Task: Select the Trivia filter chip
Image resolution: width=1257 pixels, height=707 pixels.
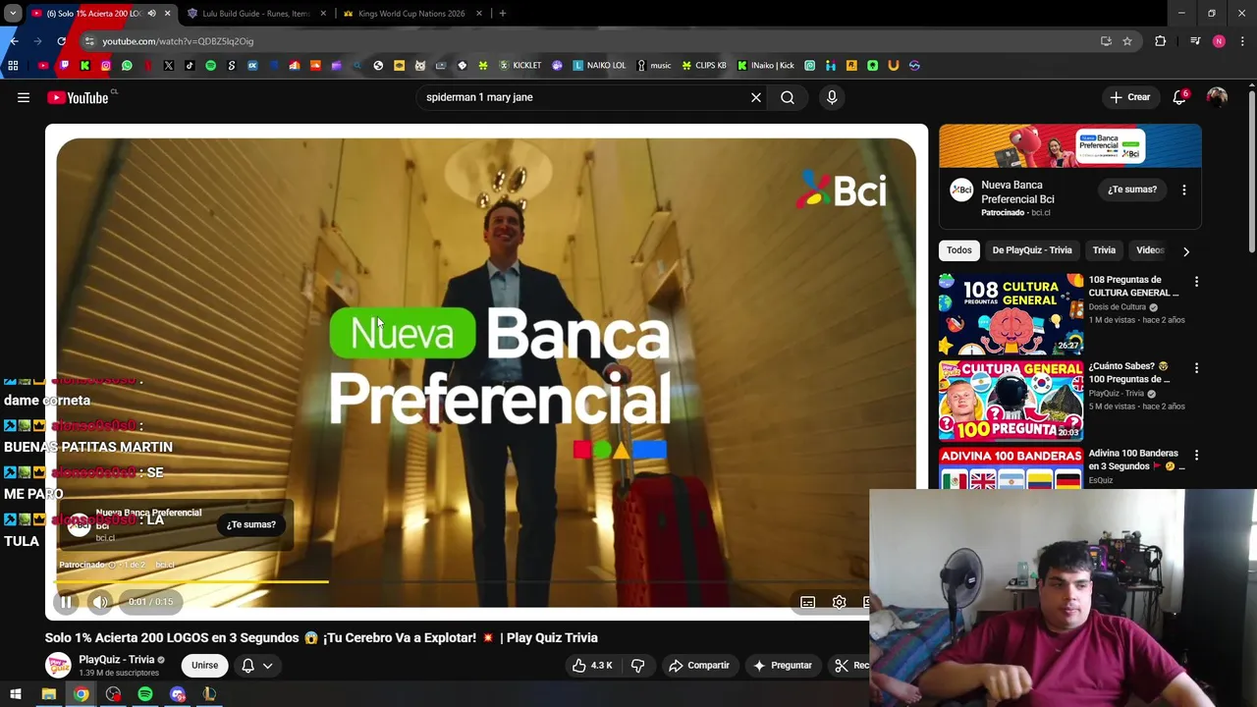Action: (x=1104, y=250)
